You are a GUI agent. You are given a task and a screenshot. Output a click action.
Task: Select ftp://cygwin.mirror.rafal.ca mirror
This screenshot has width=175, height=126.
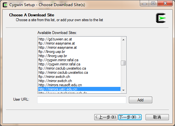pos(79,60)
